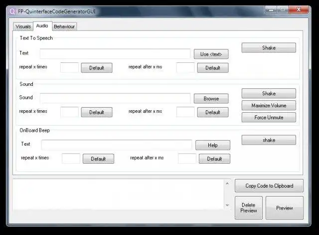319x235 pixels.
Task: Click the Sound file path field
Action: (115, 98)
